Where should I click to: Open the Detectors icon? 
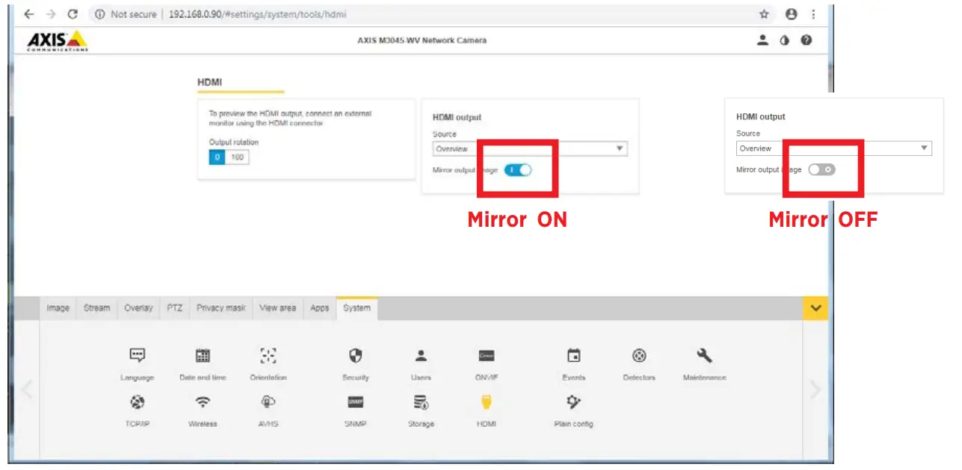coord(639,356)
